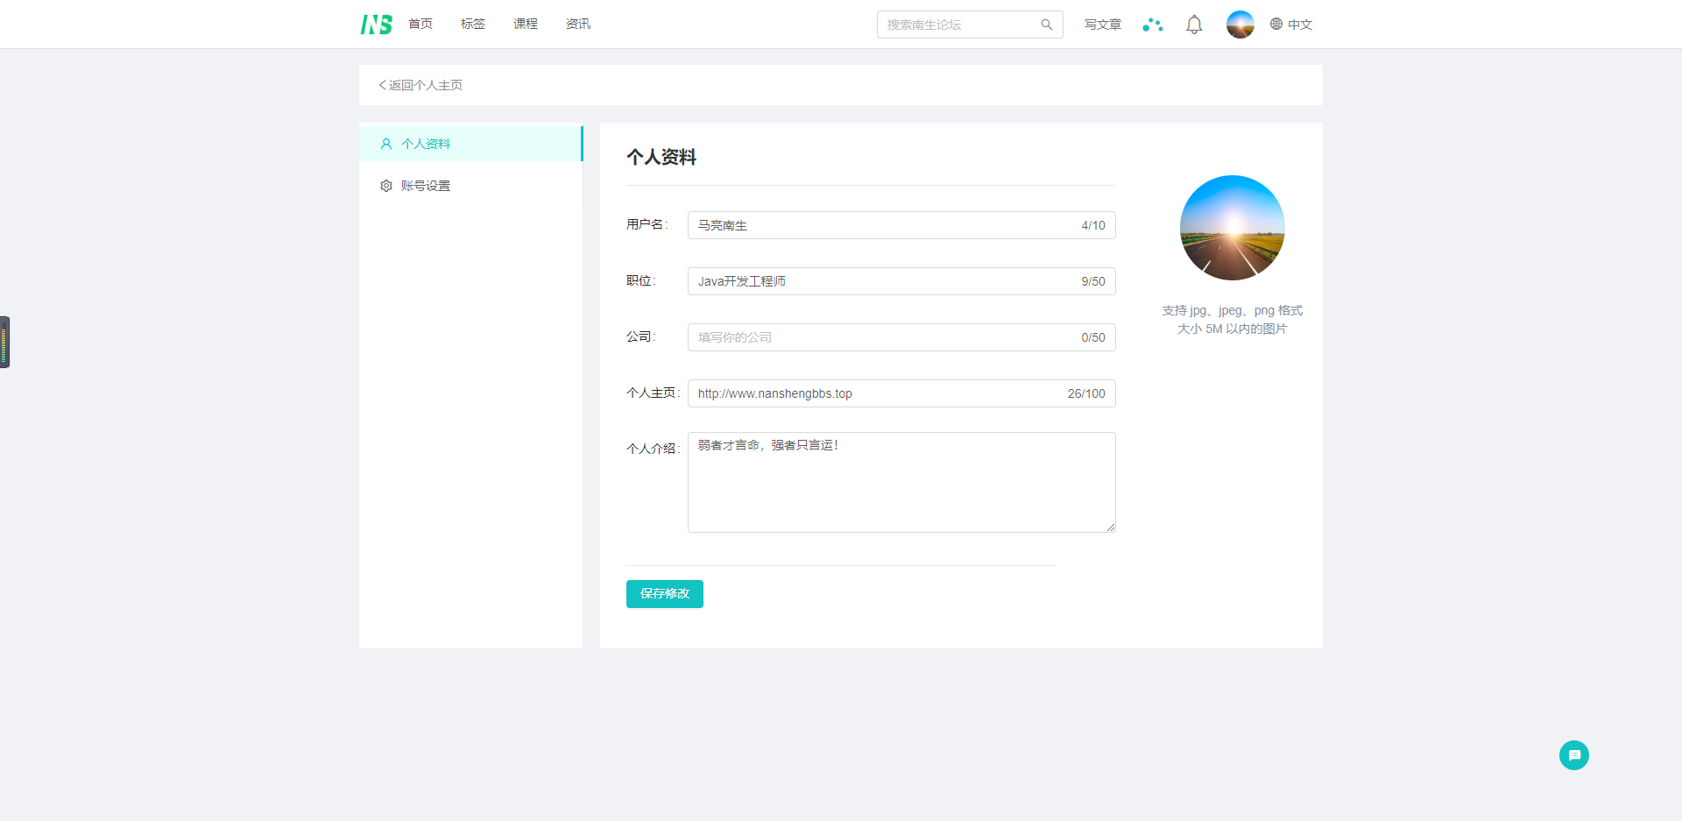Viewport: 1682px width, 821px height.
Task: Select 首页 in the top navigation
Action: [x=420, y=24]
